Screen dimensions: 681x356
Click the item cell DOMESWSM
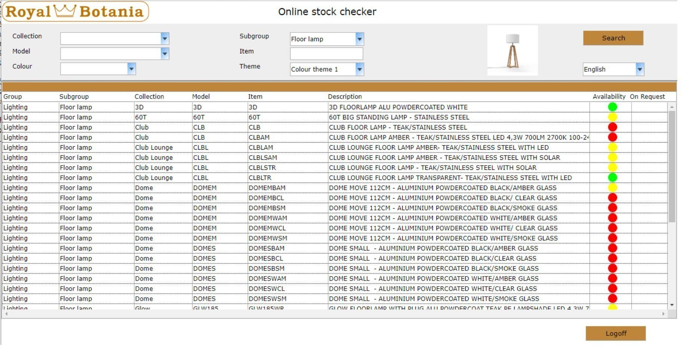(267, 299)
